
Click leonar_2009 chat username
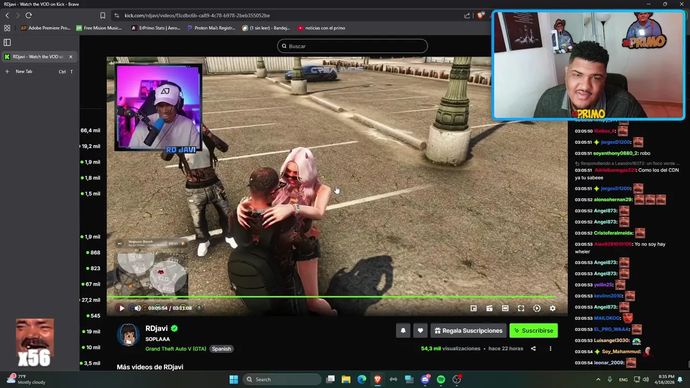pyautogui.click(x=609, y=363)
